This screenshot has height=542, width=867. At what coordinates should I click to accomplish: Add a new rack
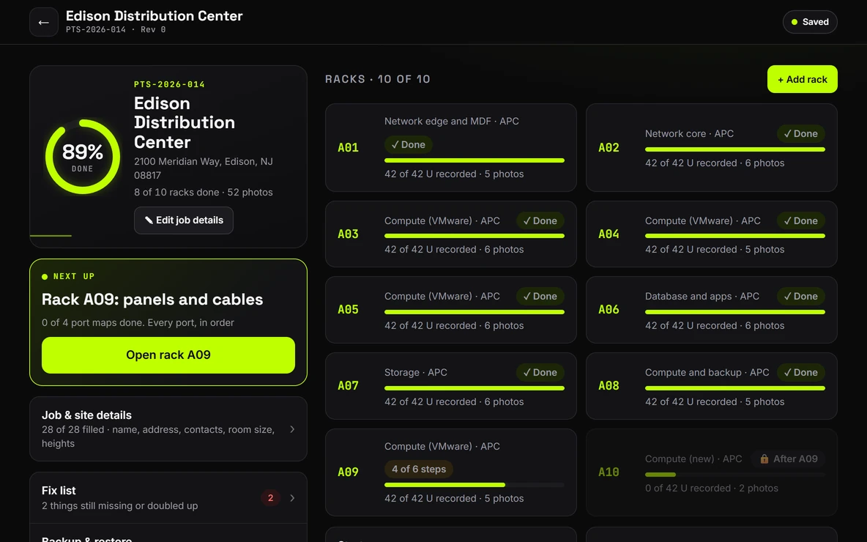tap(803, 79)
